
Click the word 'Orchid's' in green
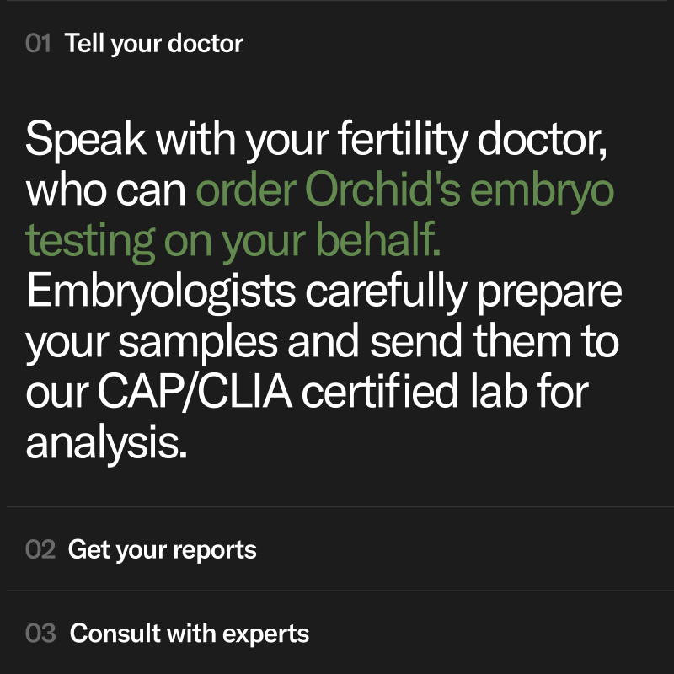coord(383,189)
